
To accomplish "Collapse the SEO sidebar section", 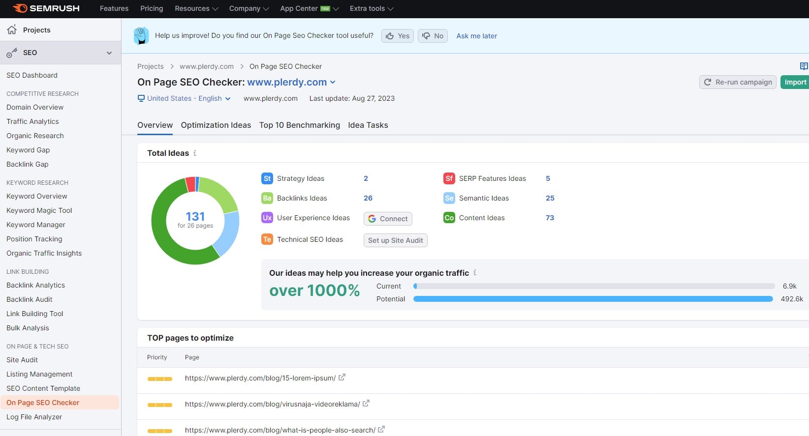I will pos(109,53).
